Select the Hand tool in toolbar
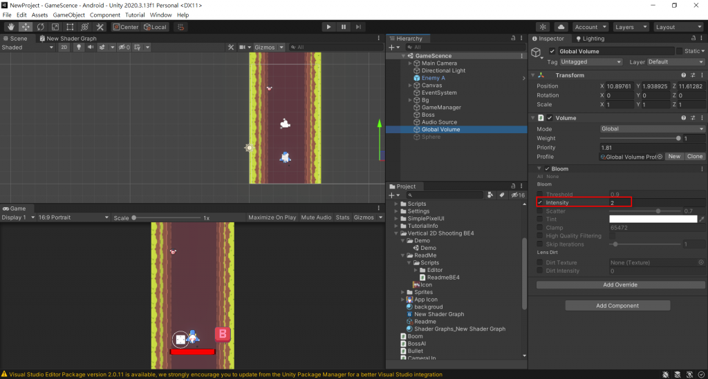This screenshot has height=379, width=708. (11, 27)
